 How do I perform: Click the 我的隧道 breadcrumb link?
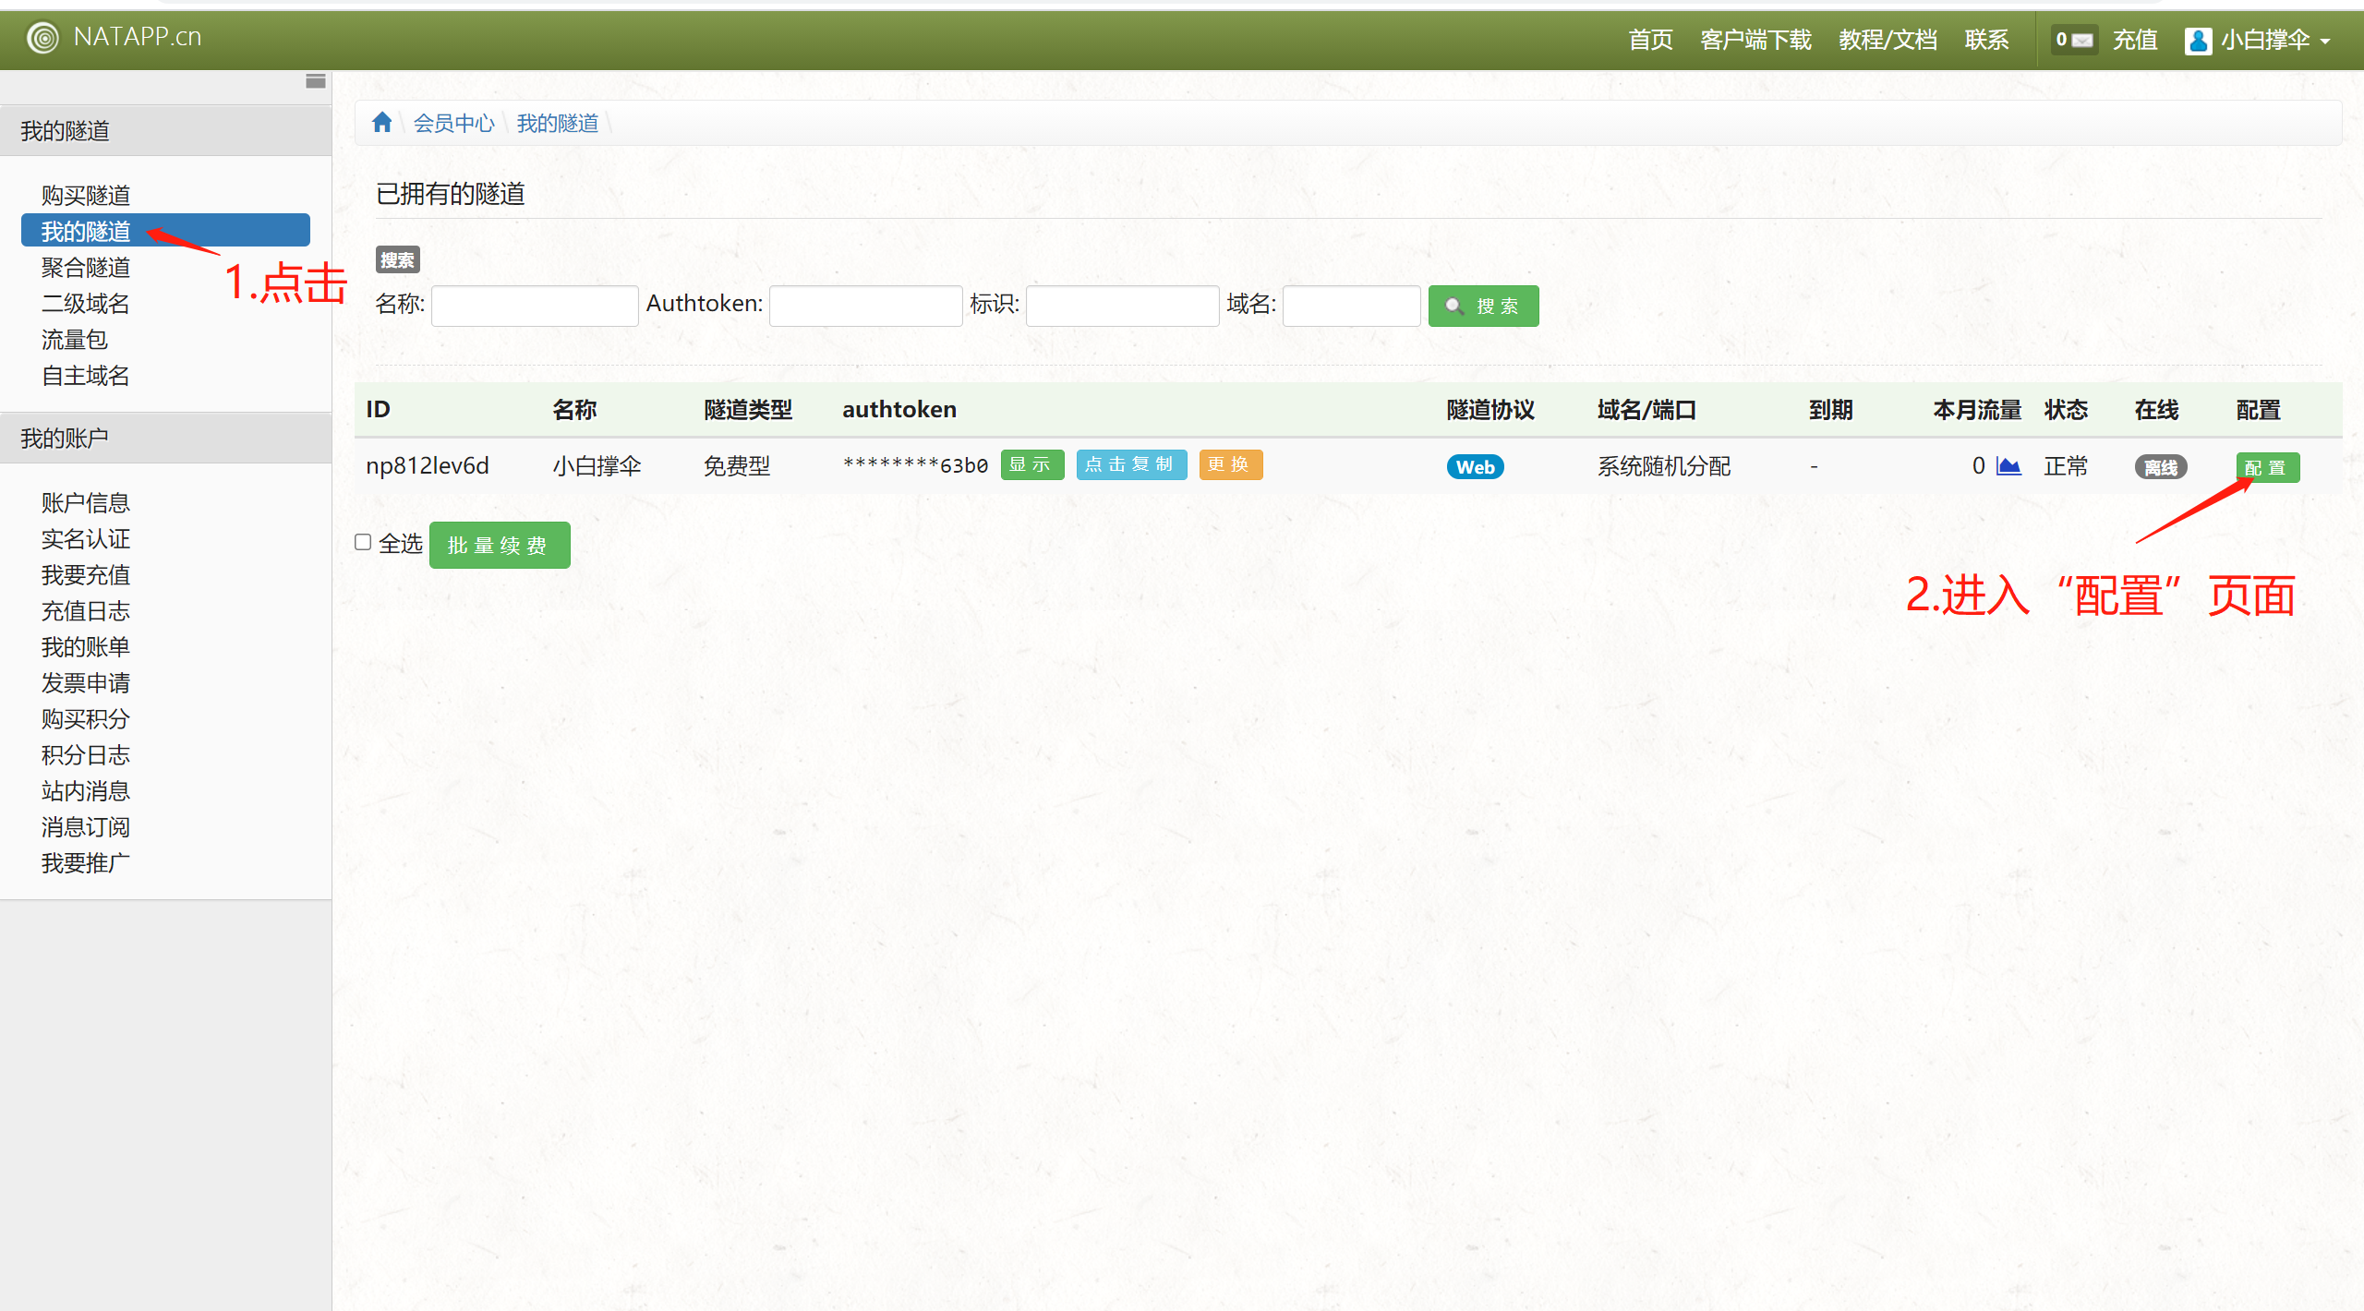[x=557, y=123]
